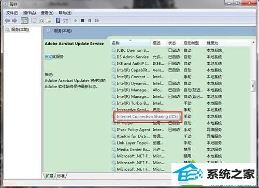The height and width of the screenshot is (188, 259).
Task: Click the 网络服务 login cell for IPsec Policy Agent
Action: point(214,129)
